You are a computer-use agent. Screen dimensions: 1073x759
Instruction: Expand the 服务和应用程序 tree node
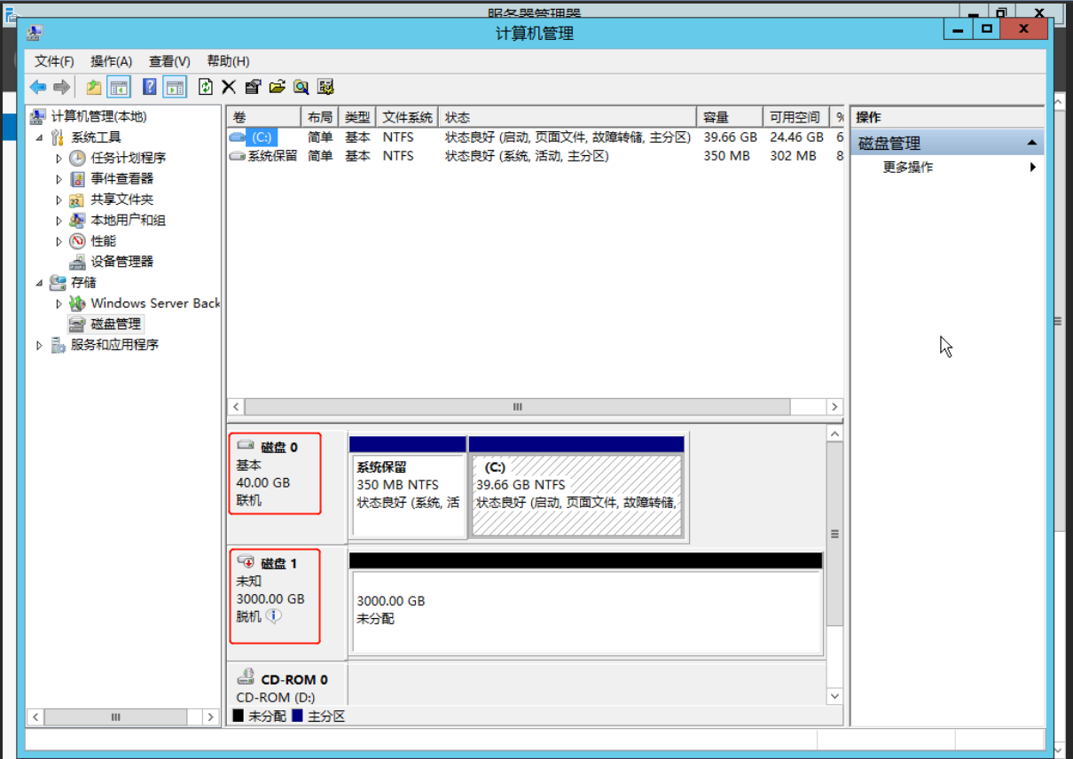click(39, 346)
